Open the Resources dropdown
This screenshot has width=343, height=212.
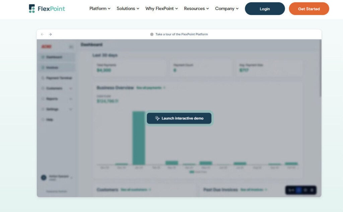coord(196,9)
